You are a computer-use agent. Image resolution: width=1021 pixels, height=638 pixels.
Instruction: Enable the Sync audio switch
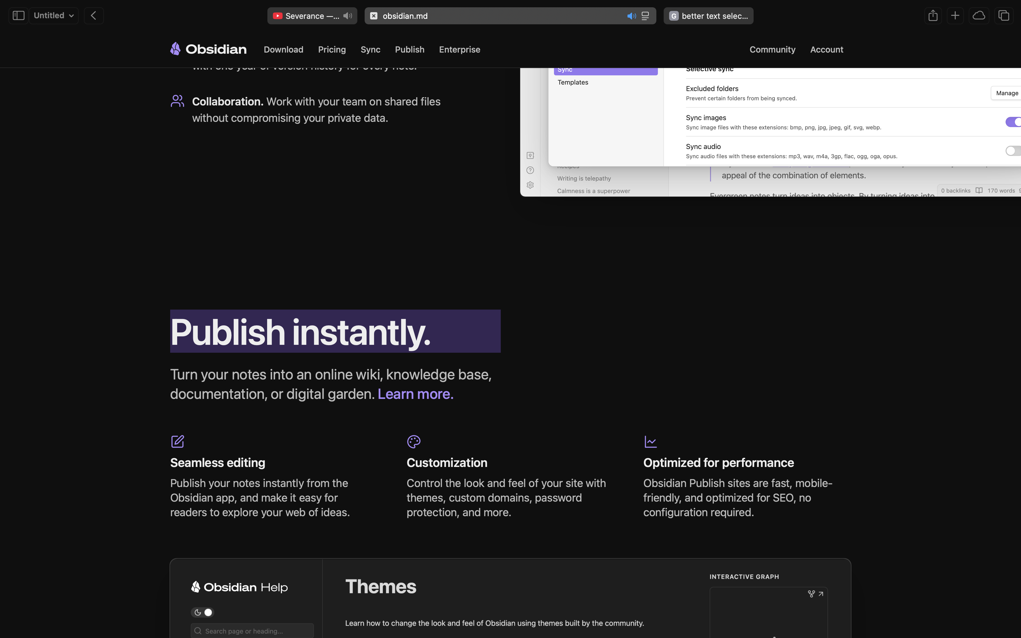(1013, 151)
